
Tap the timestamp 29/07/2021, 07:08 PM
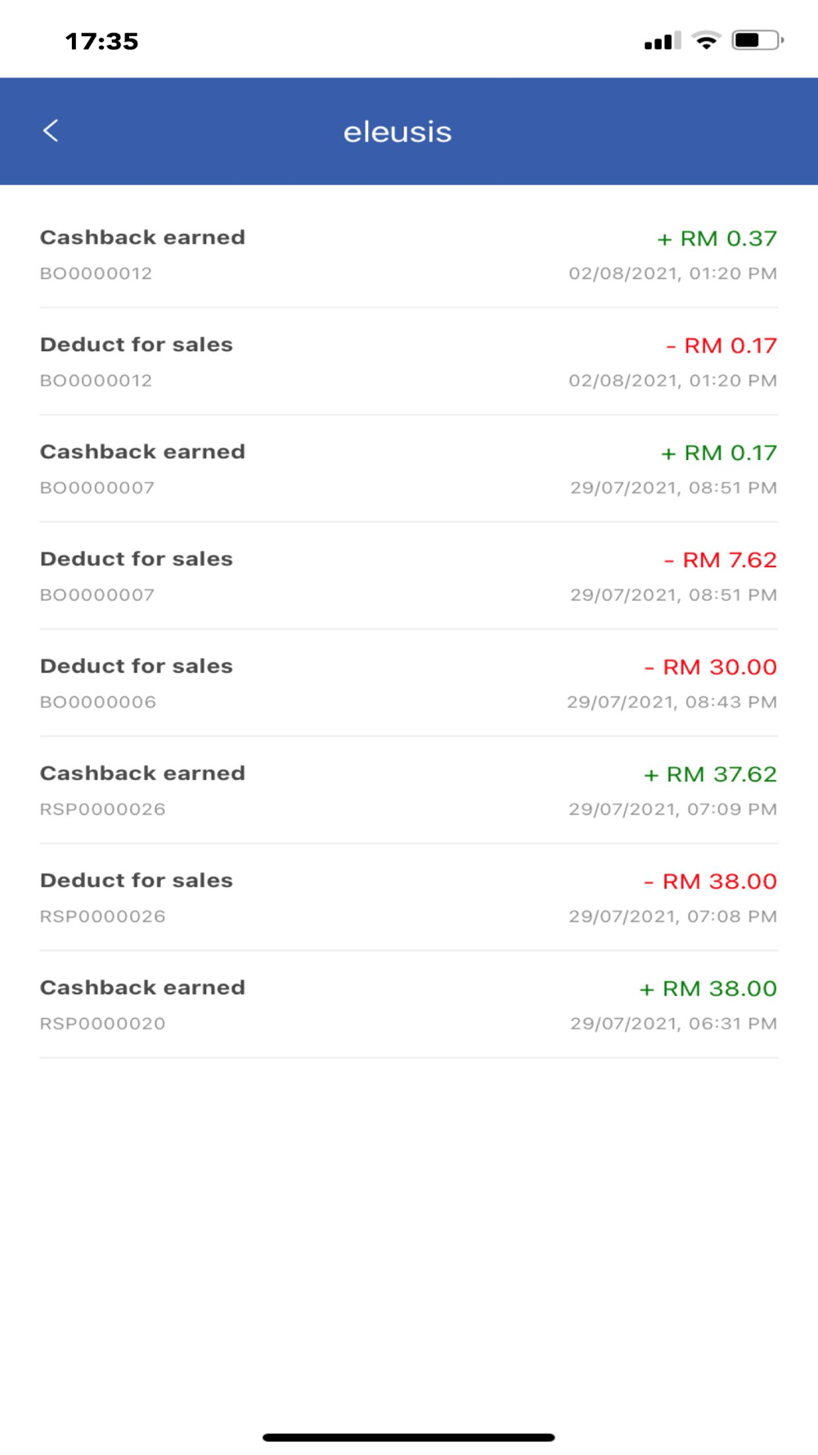coord(672,917)
